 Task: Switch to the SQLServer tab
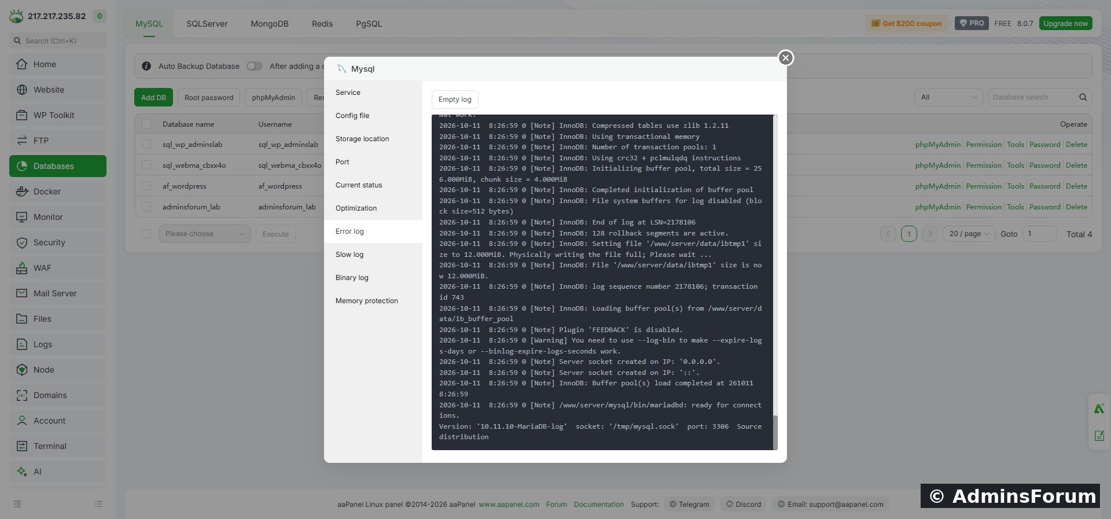(x=207, y=24)
